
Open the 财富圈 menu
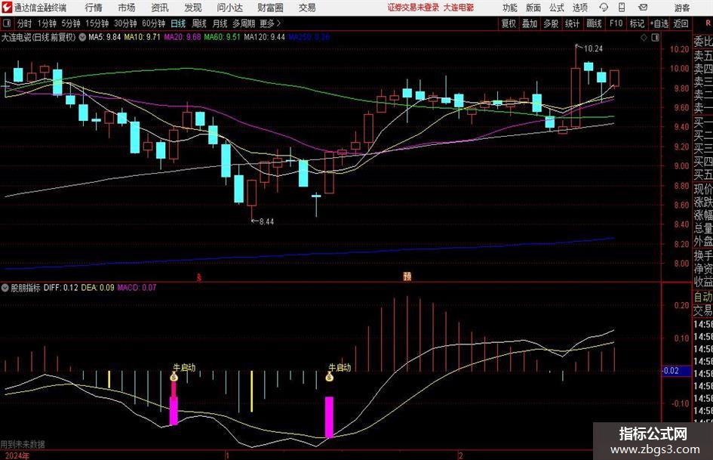[x=270, y=8]
